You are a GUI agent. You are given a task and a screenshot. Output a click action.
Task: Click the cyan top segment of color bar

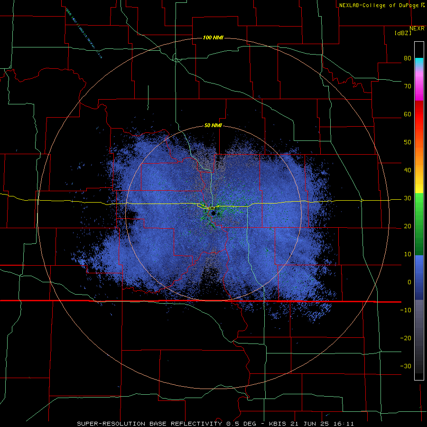tap(419, 62)
